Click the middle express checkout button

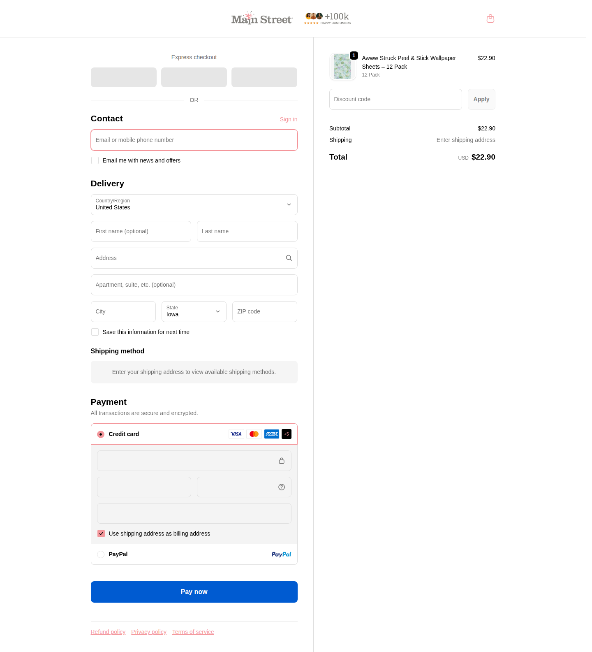(194, 77)
